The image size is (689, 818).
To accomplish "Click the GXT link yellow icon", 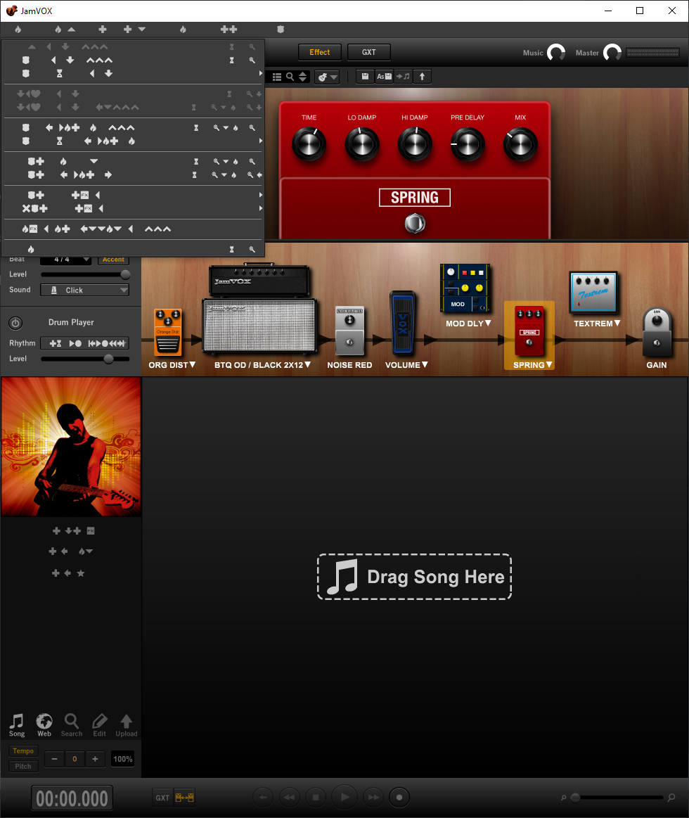I will pyautogui.click(x=184, y=798).
